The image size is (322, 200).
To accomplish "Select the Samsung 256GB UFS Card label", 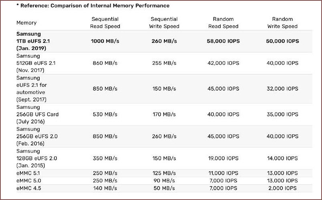I will coord(37,114).
